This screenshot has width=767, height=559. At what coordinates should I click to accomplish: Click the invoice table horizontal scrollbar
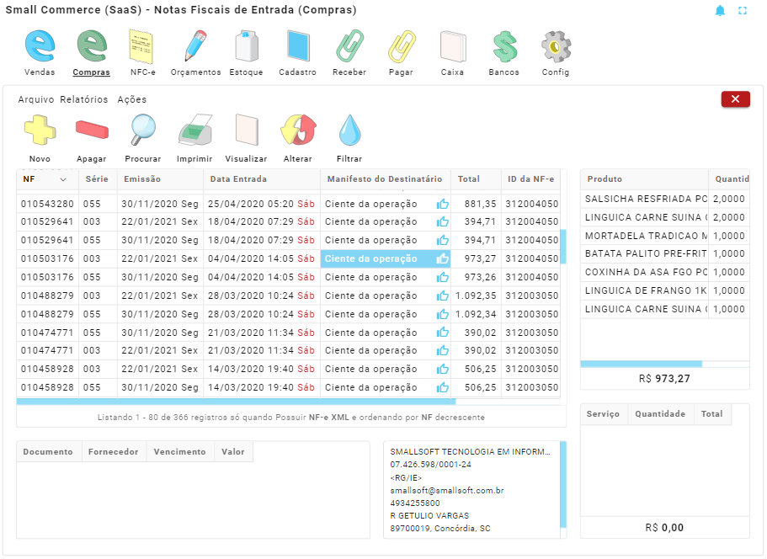coord(236,402)
